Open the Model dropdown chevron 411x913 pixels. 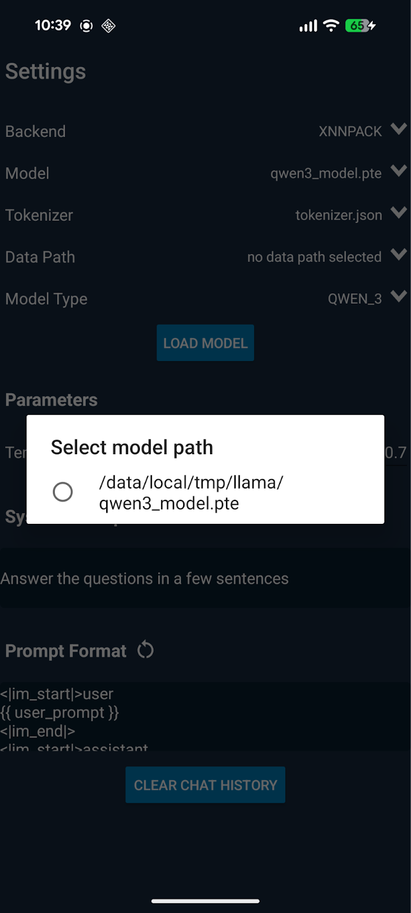pyautogui.click(x=399, y=171)
